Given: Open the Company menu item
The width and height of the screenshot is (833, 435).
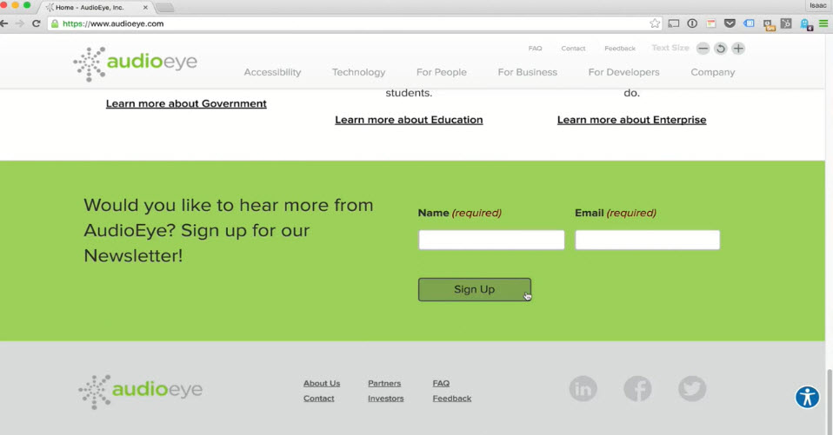Looking at the screenshot, I should click(x=712, y=72).
